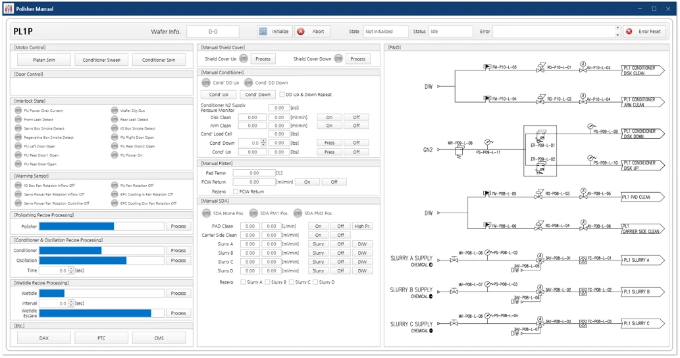The width and height of the screenshot is (680, 358).
Task: Click the PU Left Door Open indicator
Action: (18, 146)
